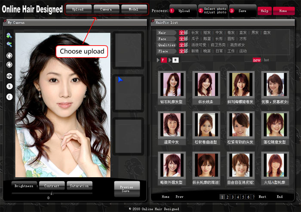
Task: Select 新娘 place filter
Action: tap(195, 51)
